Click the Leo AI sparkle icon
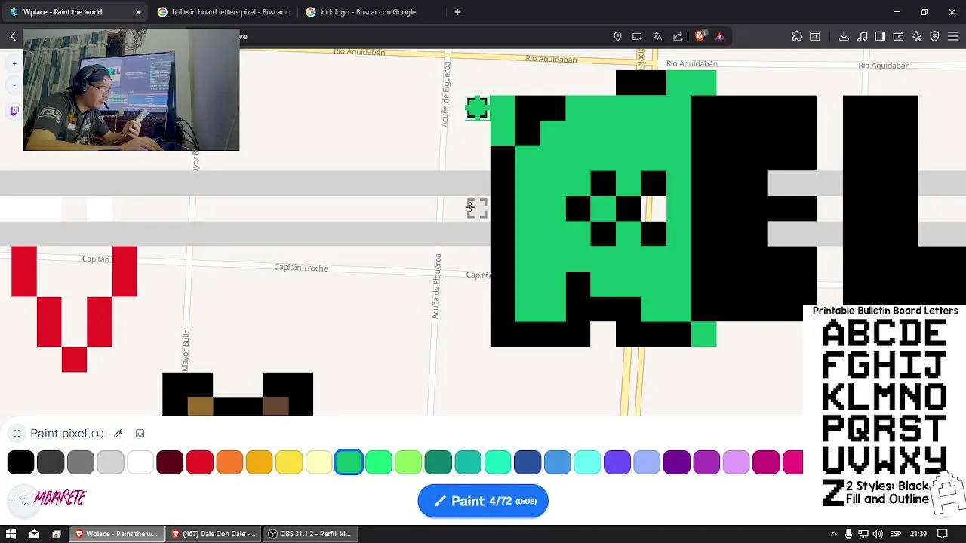Viewport: 966px width, 543px height. (916, 36)
